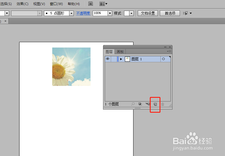Delete selection trash icon in layers panel
Viewport: 225px width, 156px height.
162,104
